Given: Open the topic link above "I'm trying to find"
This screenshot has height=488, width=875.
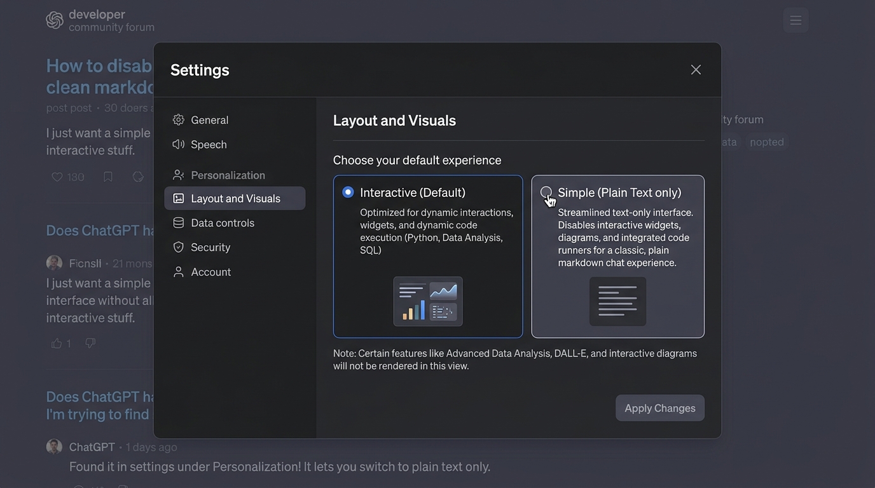Looking at the screenshot, I should coord(100,396).
